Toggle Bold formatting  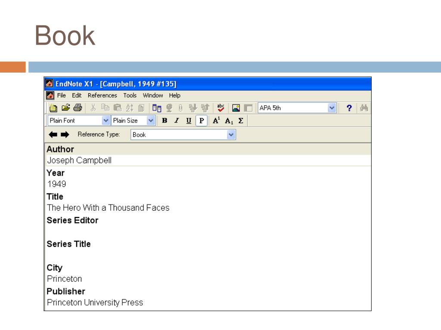(x=165, y=121)
